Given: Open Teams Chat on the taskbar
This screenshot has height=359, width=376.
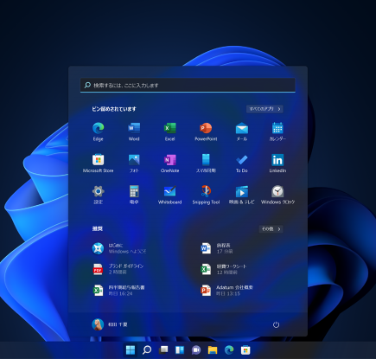Looking at the screenshot, I should [x=196, y=350].
